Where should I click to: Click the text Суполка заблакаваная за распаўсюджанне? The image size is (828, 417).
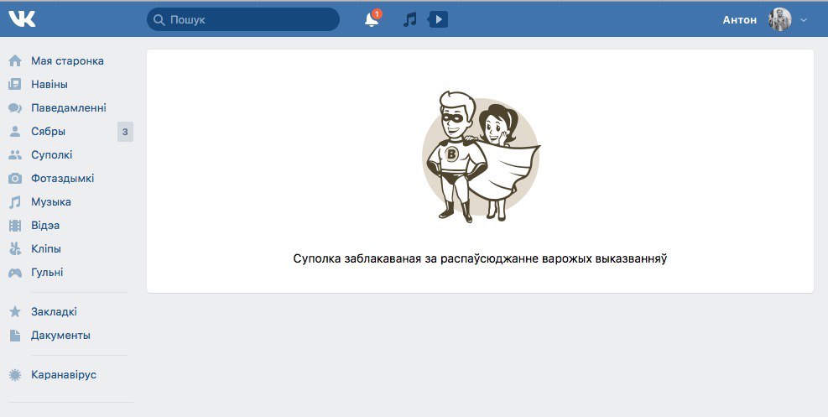point(415,258)
